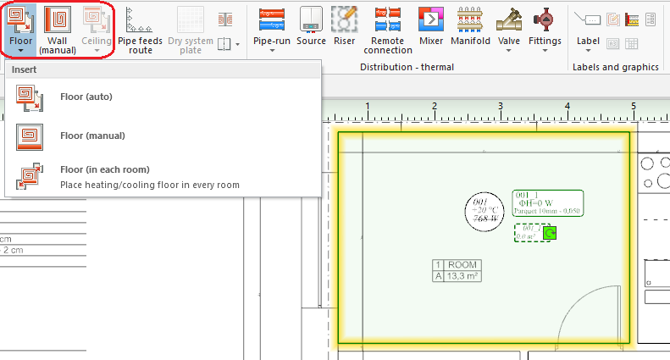Screen dimensions: 670x360
Task: Expand the Label dropdown menu
Action: 587,50
